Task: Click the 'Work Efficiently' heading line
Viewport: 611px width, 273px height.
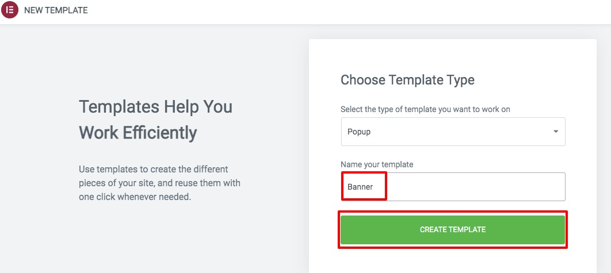Action: click(138, 133)
